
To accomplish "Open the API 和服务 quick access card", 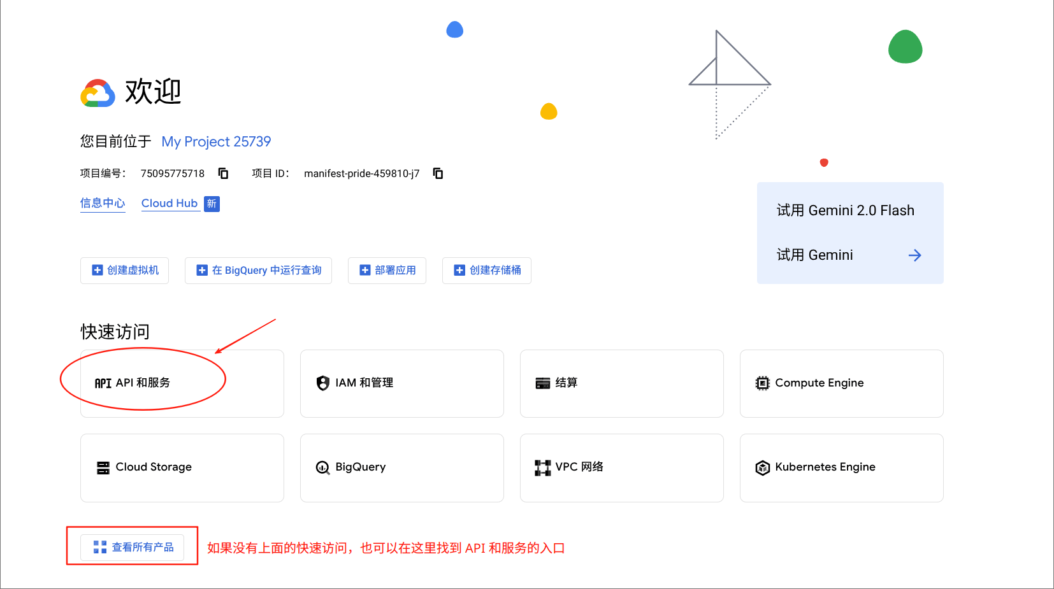I will (x=182, y=383).
